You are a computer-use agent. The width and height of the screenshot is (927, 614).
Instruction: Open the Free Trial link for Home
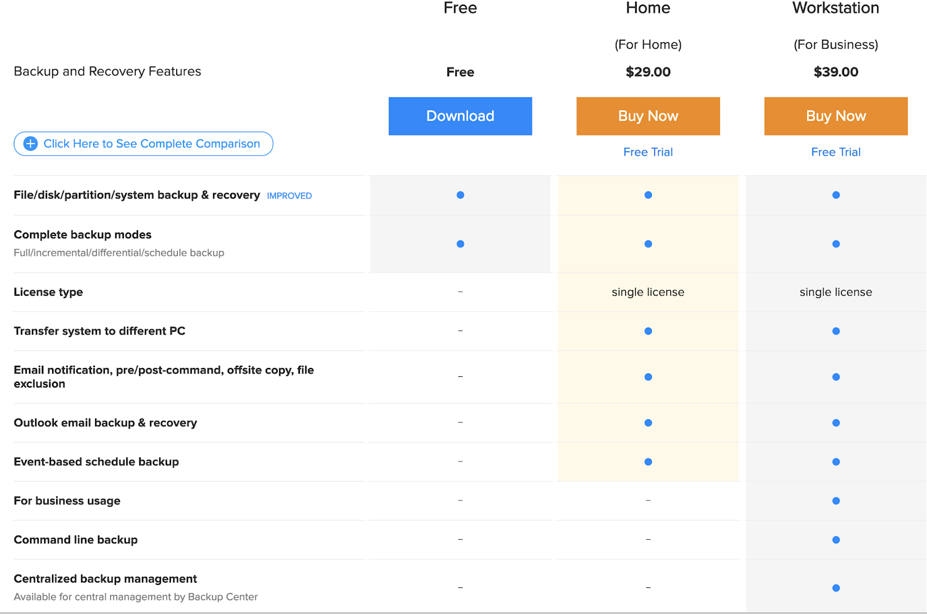[x=648, y=152]
